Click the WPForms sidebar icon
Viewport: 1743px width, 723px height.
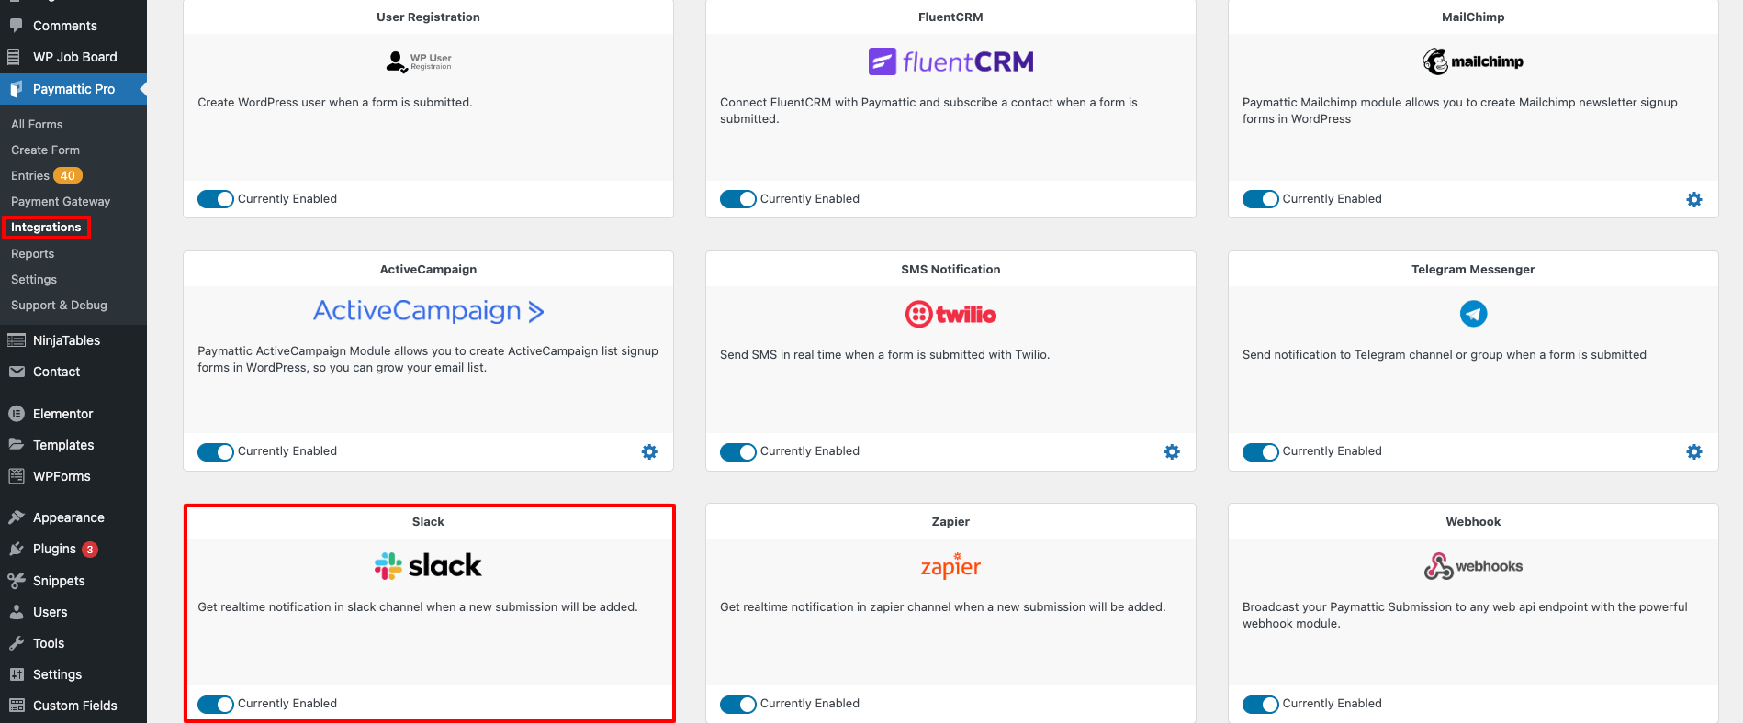(x=16, y=476)
